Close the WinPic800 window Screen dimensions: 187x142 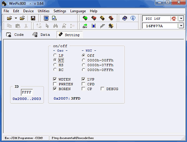click(x=179, y=3)
